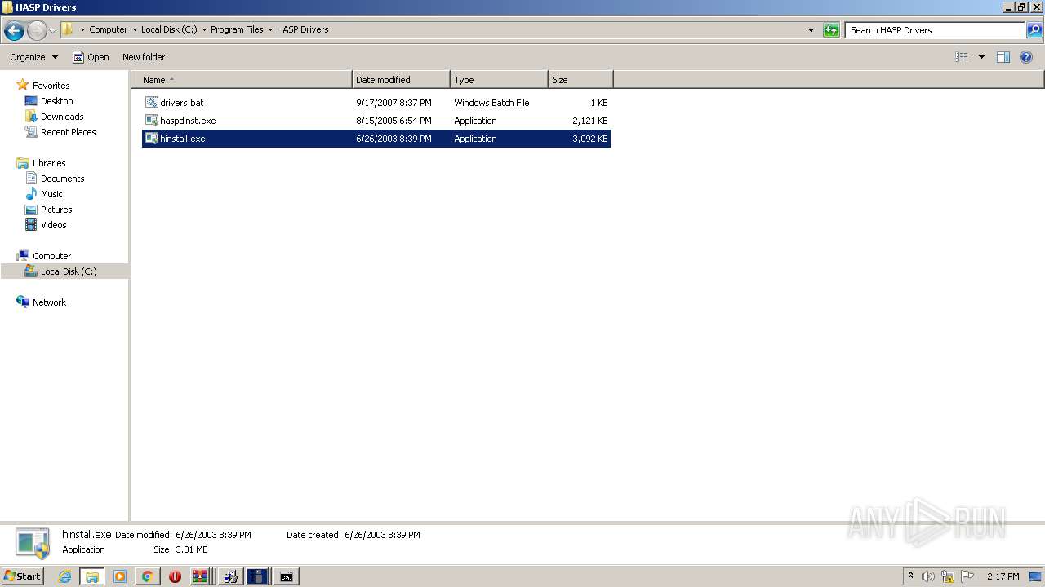Click New folder in the toolbar
Viewport: 1045px width, 587px height.
click(144, 57)
